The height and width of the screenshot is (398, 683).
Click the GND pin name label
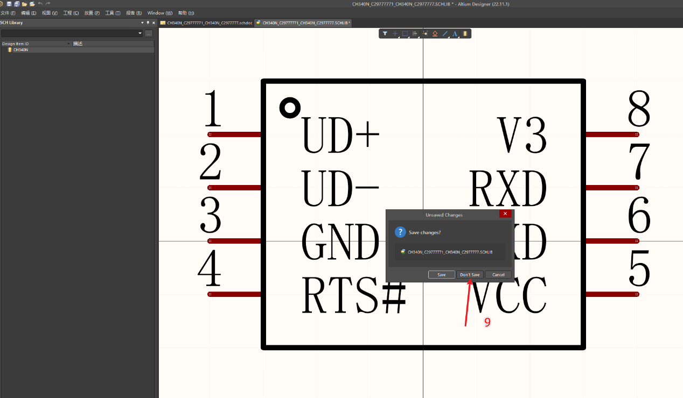[341, 241]
